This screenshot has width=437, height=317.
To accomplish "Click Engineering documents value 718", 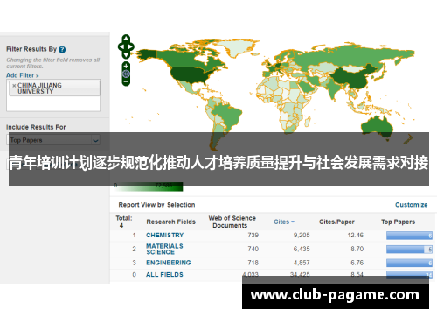I will pyautogui.click(x=253, y=263).
